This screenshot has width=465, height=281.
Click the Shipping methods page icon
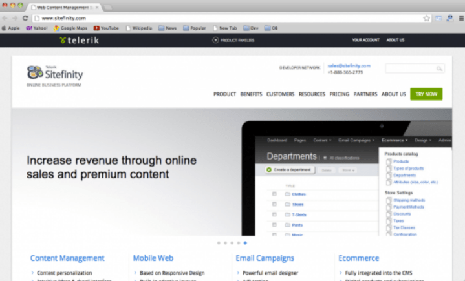click(389, 200)
